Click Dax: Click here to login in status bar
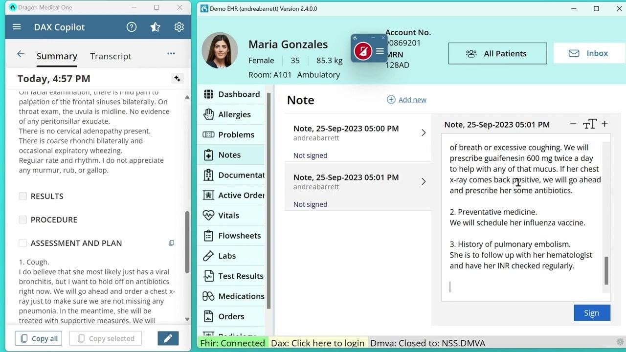The width and height of the screenshot is (626, 352). point(317,343)
